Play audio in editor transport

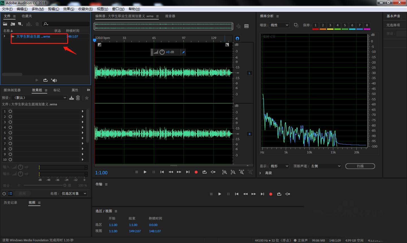(145, 172)
